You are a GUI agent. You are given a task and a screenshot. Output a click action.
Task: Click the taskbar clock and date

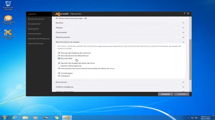pyautogui.click(x=206, y=118)
